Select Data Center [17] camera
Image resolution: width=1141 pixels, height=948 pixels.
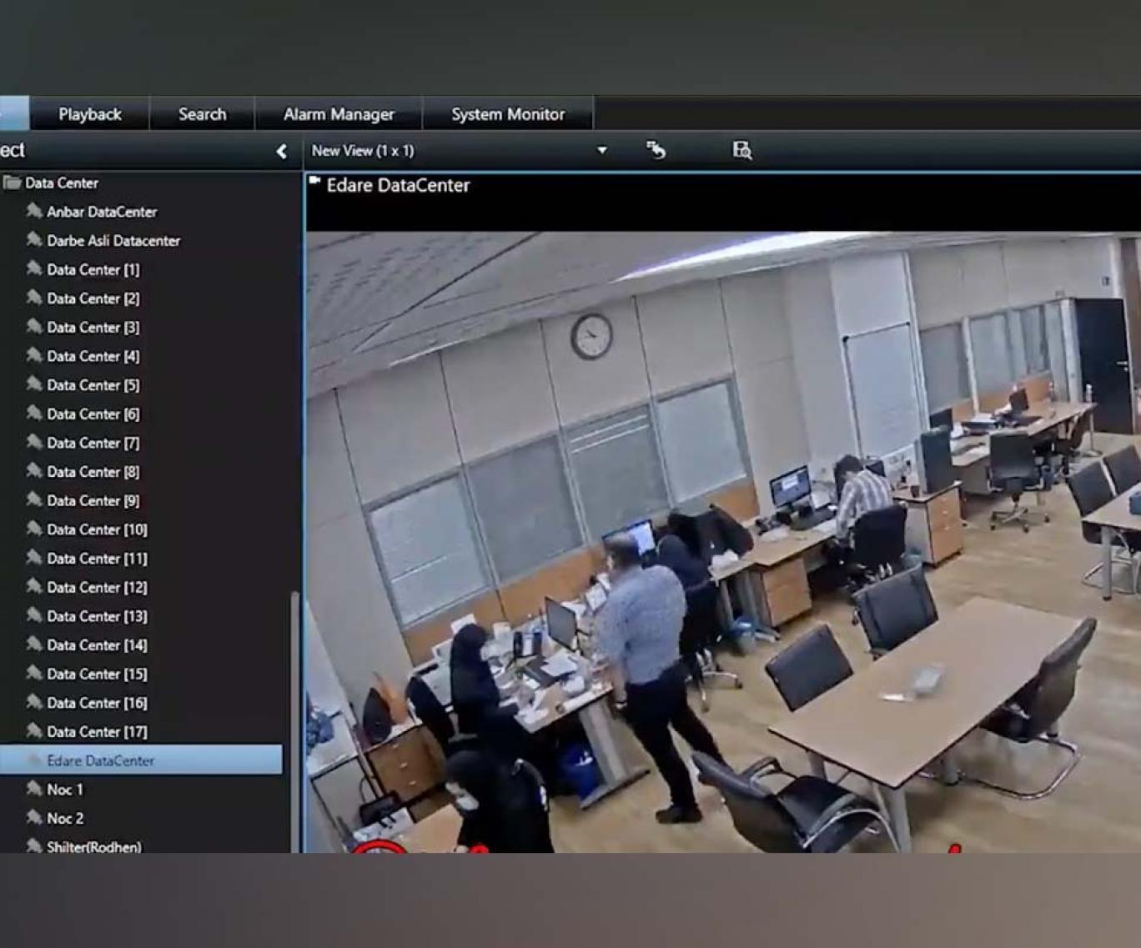pyautogui.click(x=97, y=731)
